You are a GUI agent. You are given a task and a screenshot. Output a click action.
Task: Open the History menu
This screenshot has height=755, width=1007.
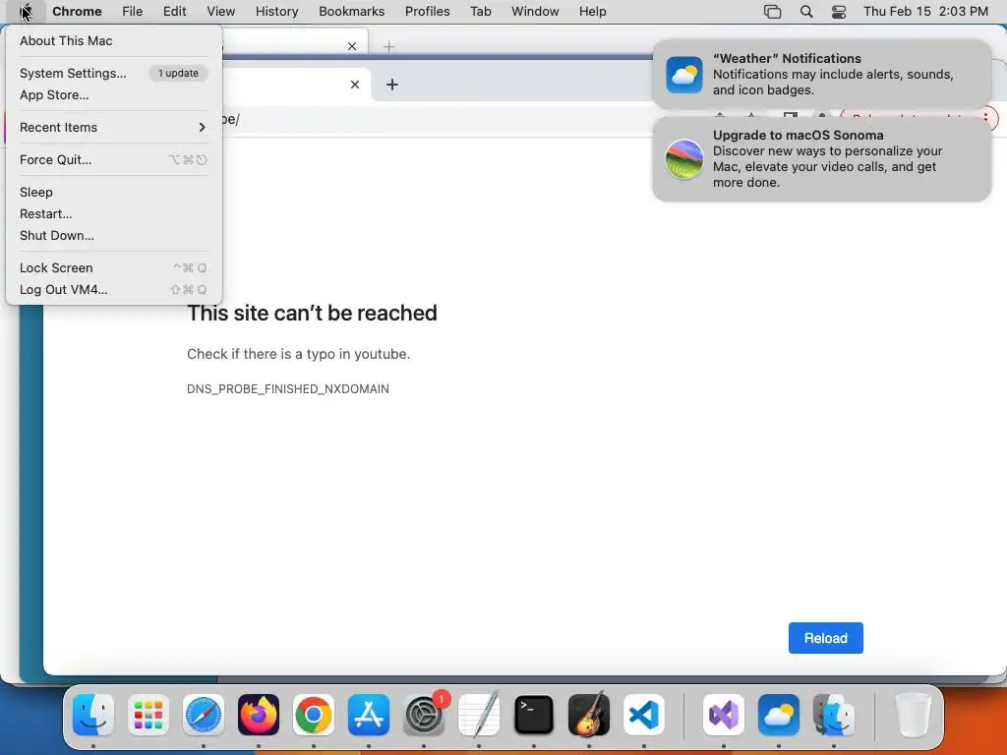276,12
